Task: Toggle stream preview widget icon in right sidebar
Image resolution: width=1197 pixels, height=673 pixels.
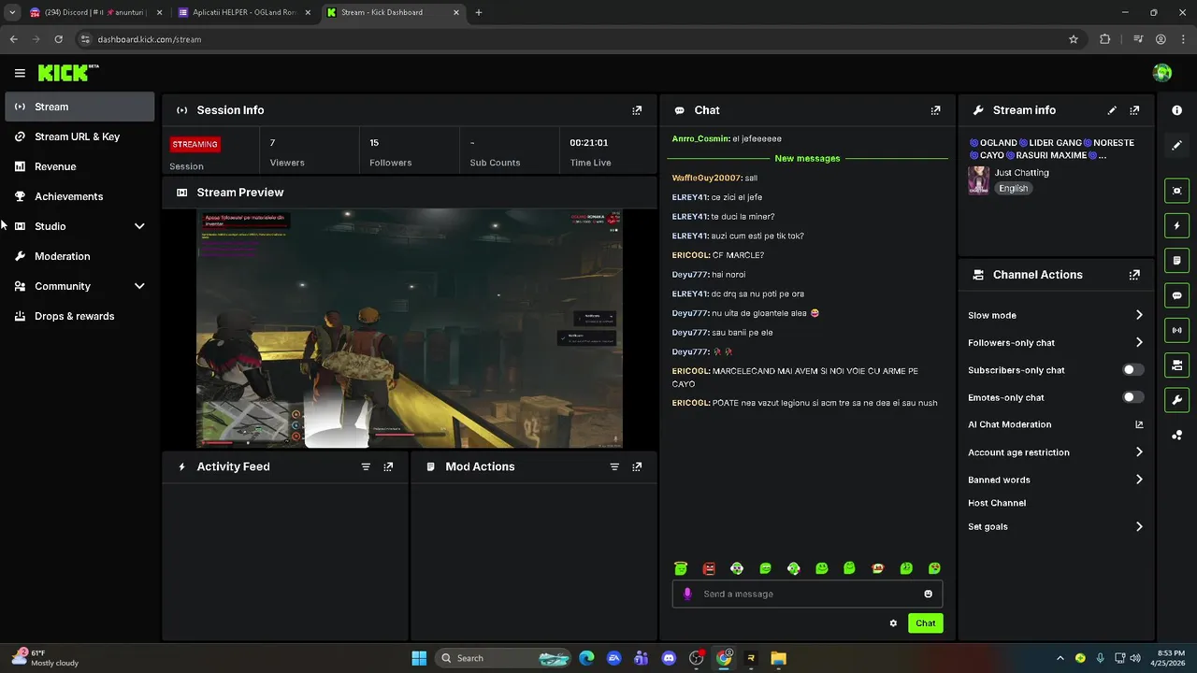Action: (x=1176, y=191)
